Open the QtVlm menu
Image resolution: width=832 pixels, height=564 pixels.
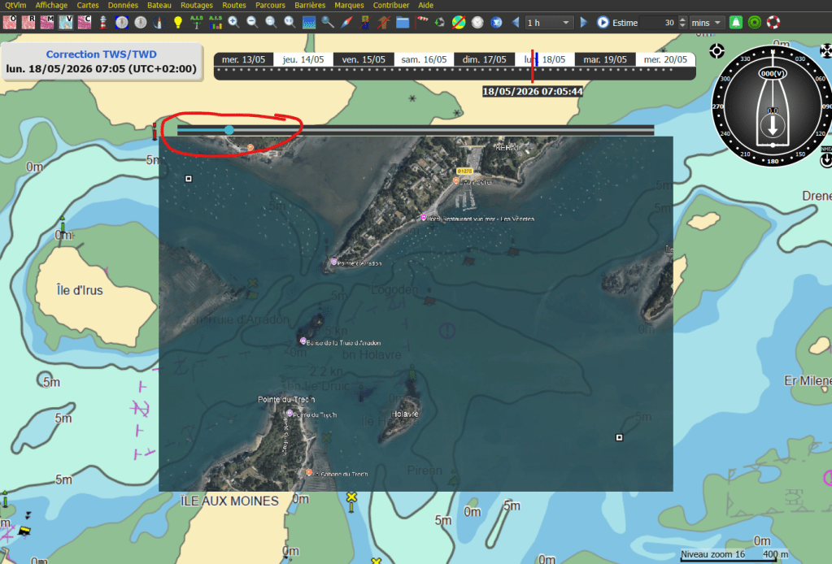(15, 6)
